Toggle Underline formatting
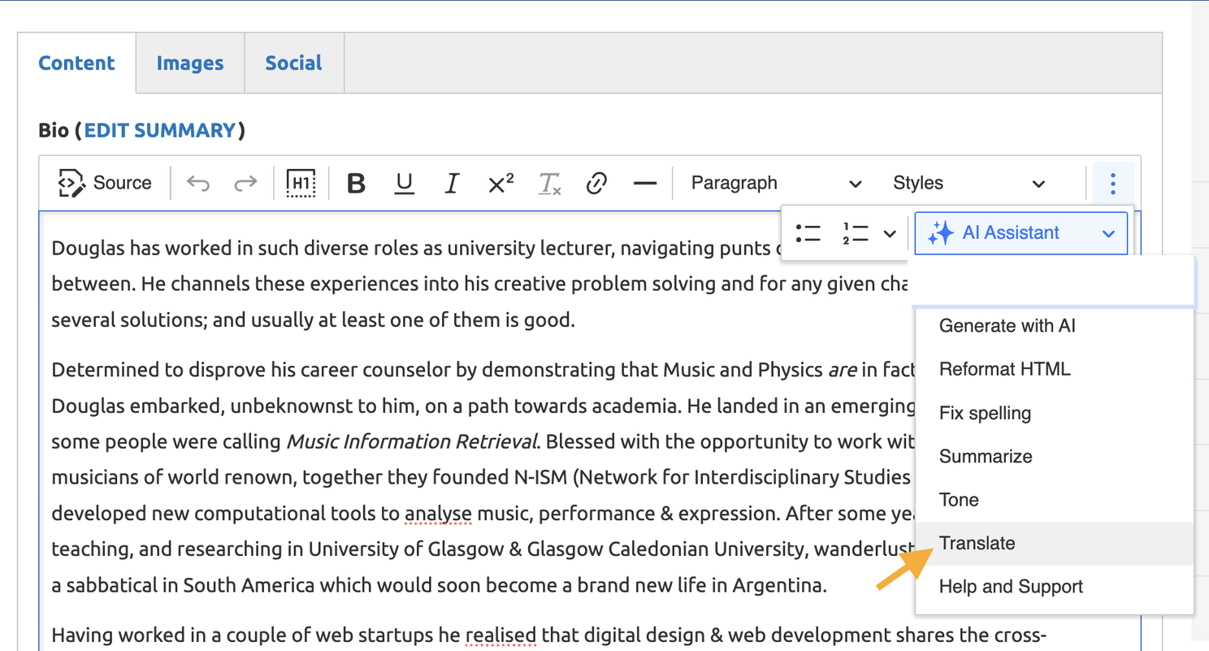The width and height of the screenshot is (1209, 651). pos(404,183)
